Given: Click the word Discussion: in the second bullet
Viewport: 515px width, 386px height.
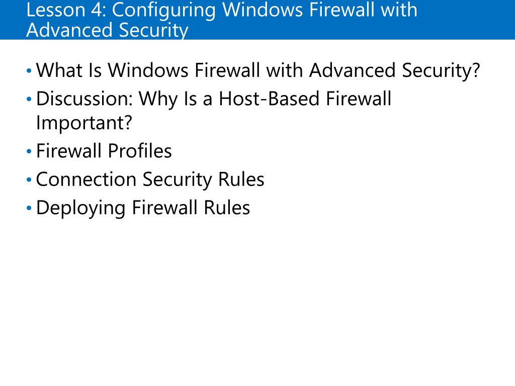Looking at the screenshot, I should point(84,99).
